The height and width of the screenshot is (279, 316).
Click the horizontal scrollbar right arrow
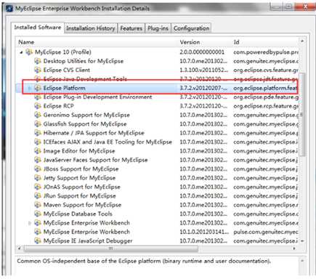[x=294, y=248]
